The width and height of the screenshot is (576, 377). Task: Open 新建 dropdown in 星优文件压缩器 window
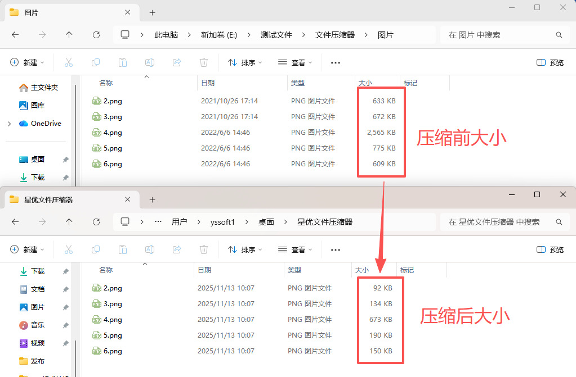pyautogui.click(x=27, y=250)
